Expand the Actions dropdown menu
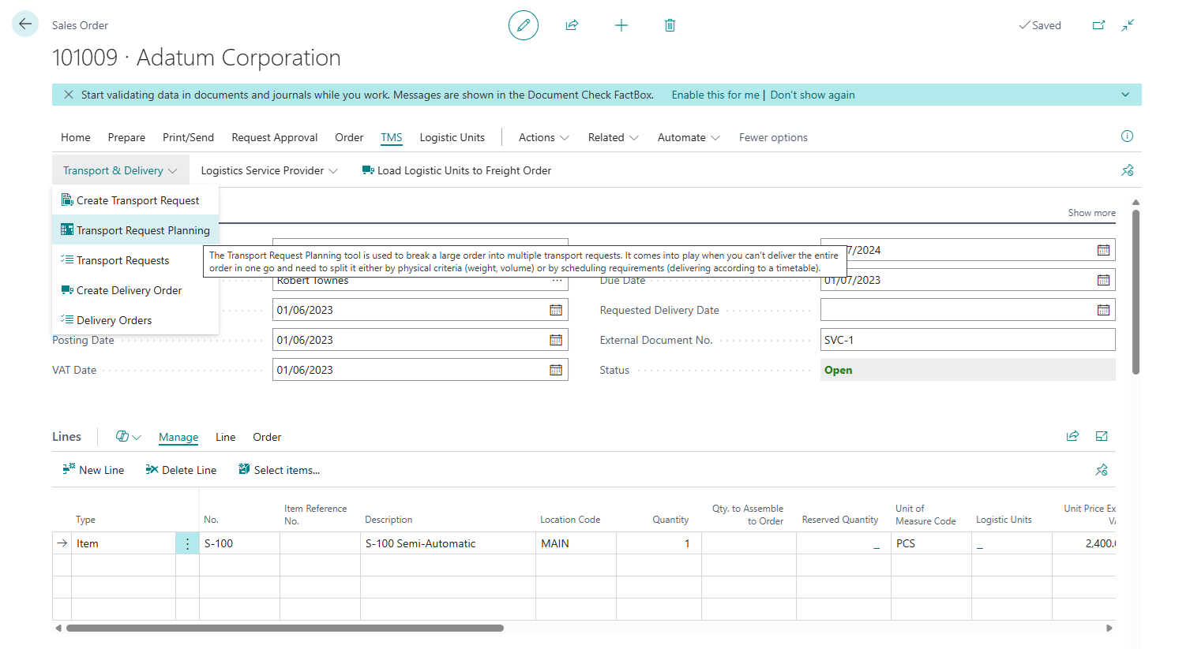The height and width of the screenshot is (649, 1190). [543, 137]
